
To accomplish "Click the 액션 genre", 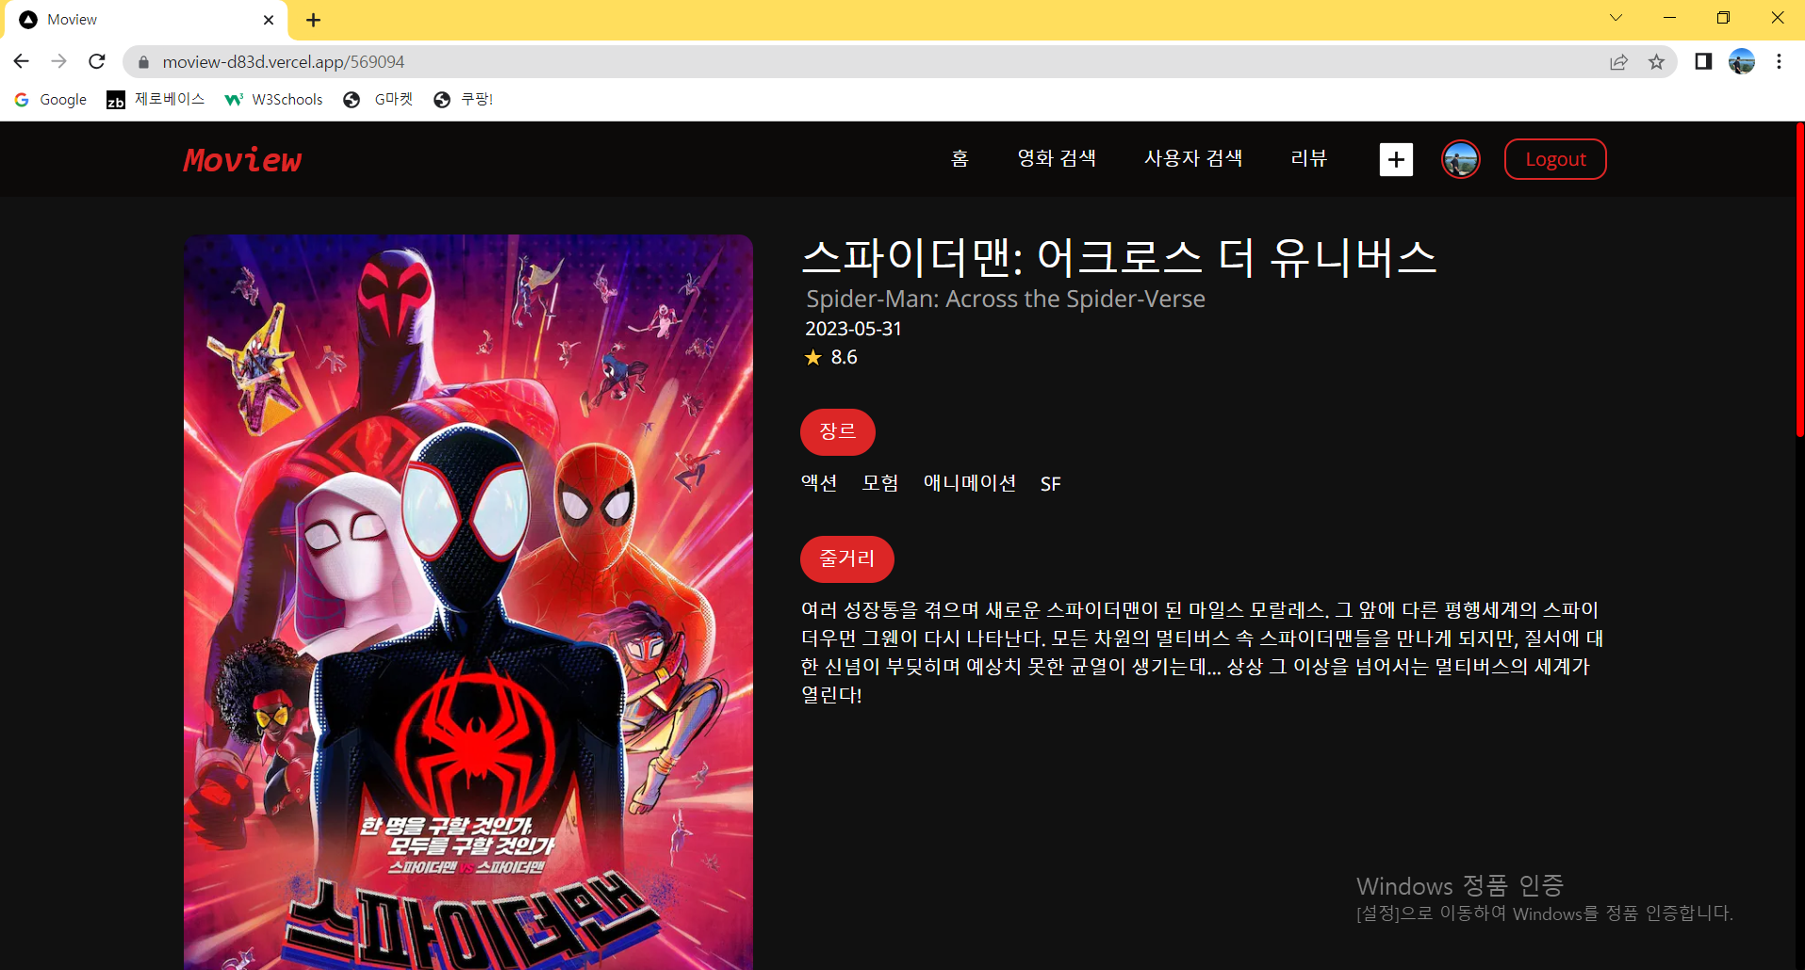I will [819, 483].
